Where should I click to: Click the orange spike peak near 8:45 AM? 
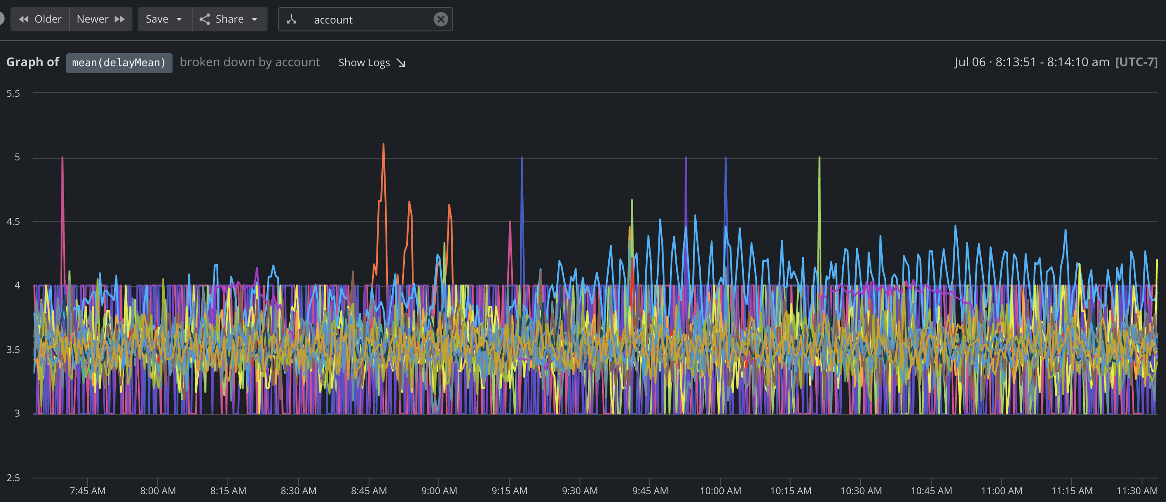click(383, 144)
